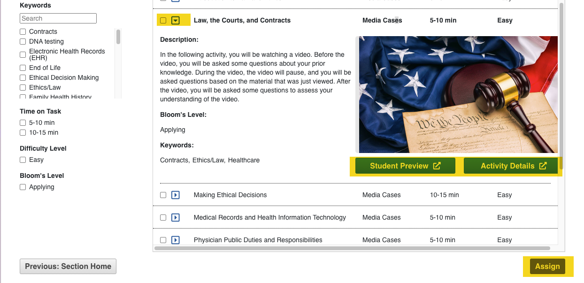The height and width of the screenshot is (283, 584).
Task: Expand Physician Public Duties and Responsibilities row
Action: 176,240
